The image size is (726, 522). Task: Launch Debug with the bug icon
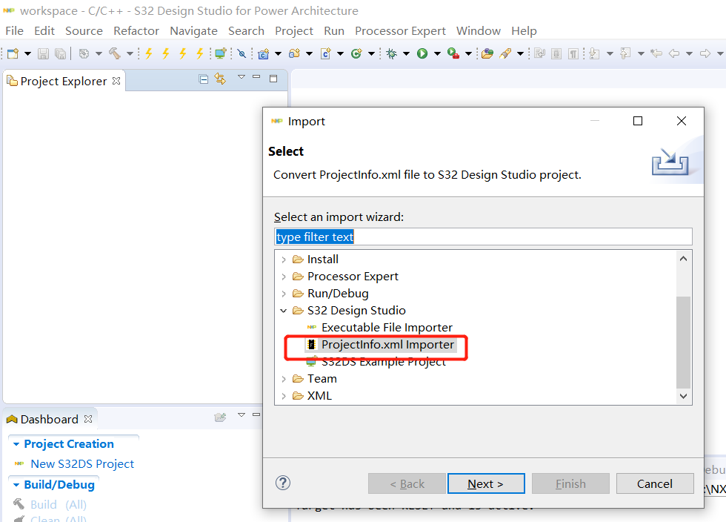[392, 54]
